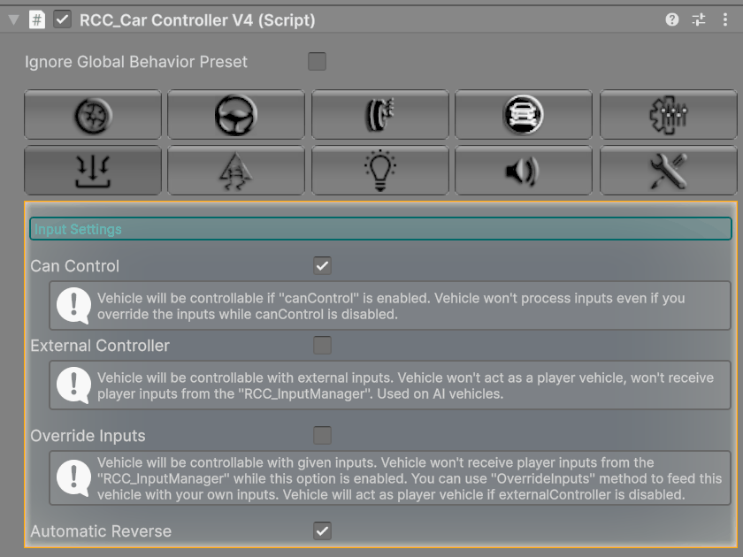743x557 pixels.
Task: Click the RCC_Car Controller V4 (Script) title
Action: pos(197,19)
